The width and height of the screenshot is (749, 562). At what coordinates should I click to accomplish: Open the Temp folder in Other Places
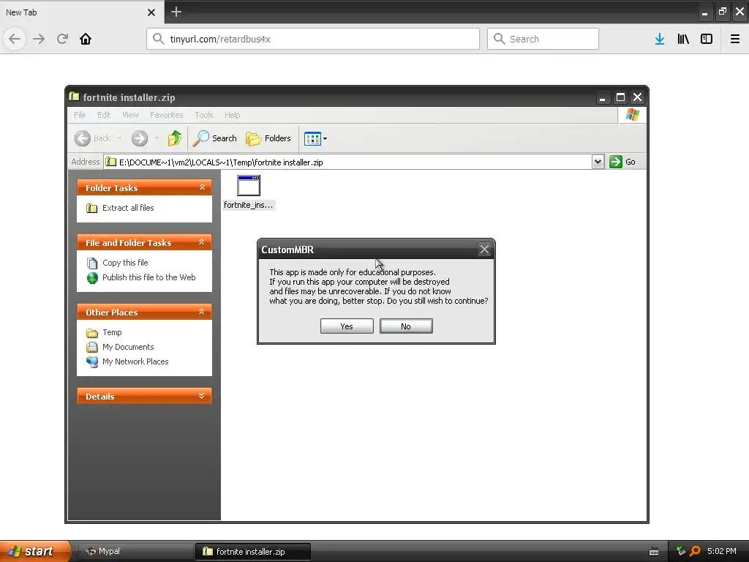click(x=112, y=333)
